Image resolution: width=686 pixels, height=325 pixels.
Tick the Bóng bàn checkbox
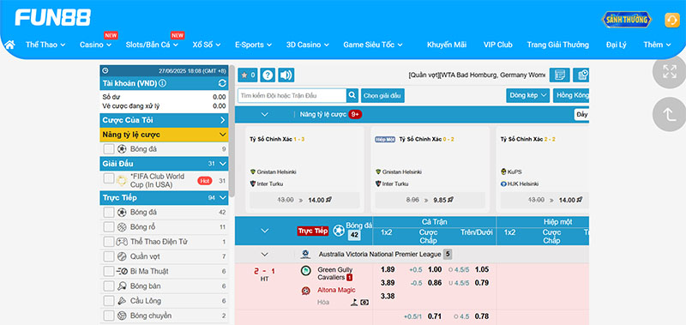(109, 286)
